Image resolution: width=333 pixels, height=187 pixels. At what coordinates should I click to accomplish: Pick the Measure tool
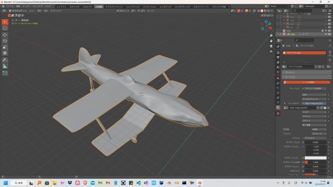tap(5, 66)
